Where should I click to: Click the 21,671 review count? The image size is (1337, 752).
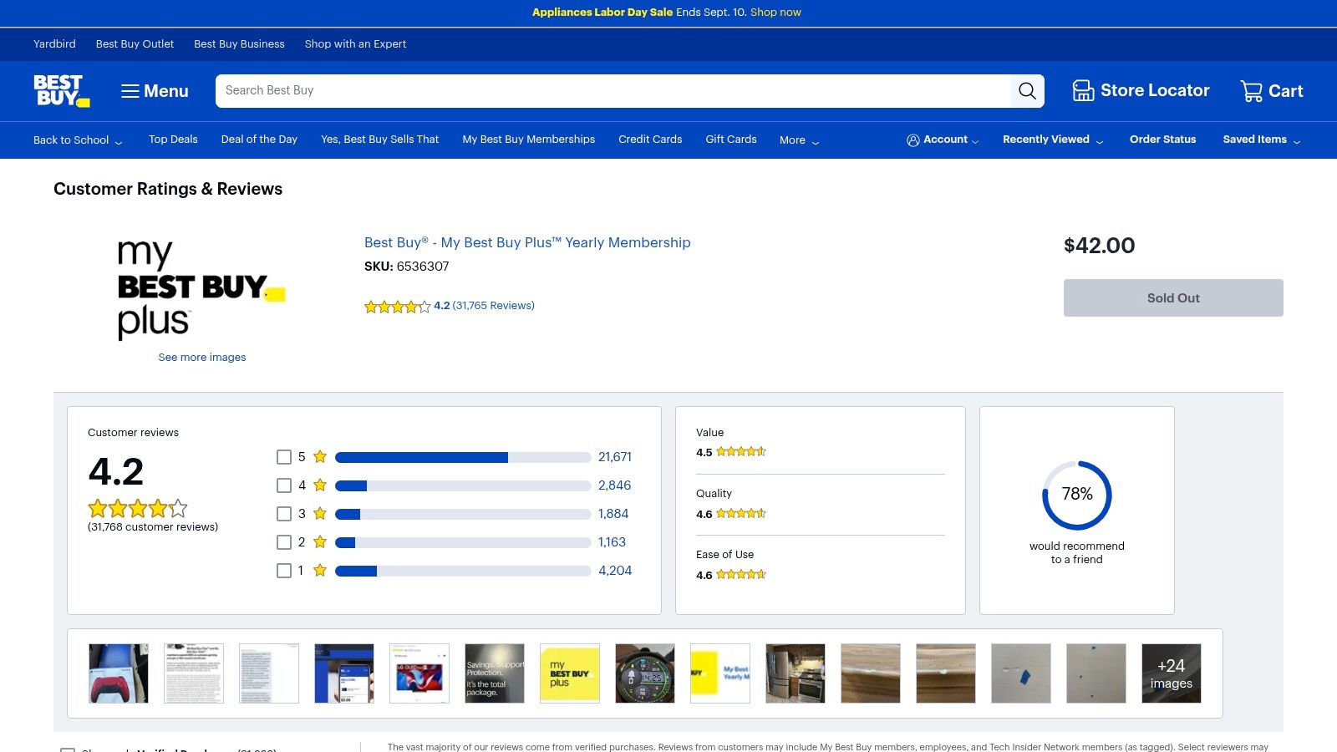615,457
